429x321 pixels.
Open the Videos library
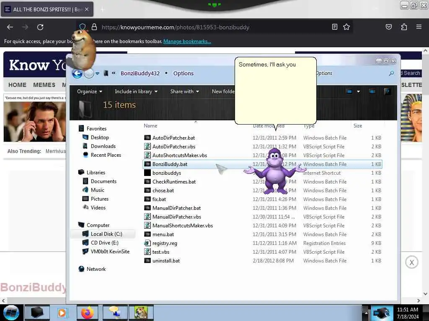(98, 207)
